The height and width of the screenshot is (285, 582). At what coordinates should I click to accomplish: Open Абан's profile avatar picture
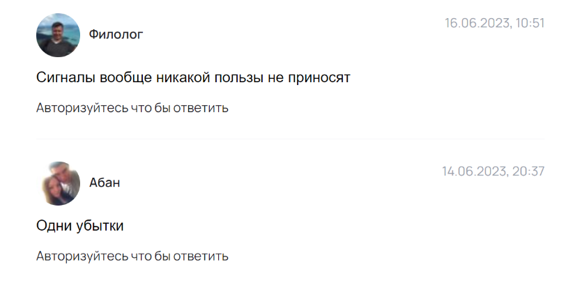tap(58, 183)
